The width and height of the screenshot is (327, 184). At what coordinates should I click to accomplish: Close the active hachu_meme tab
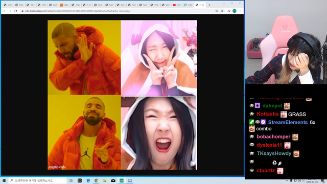click(203, 5)
